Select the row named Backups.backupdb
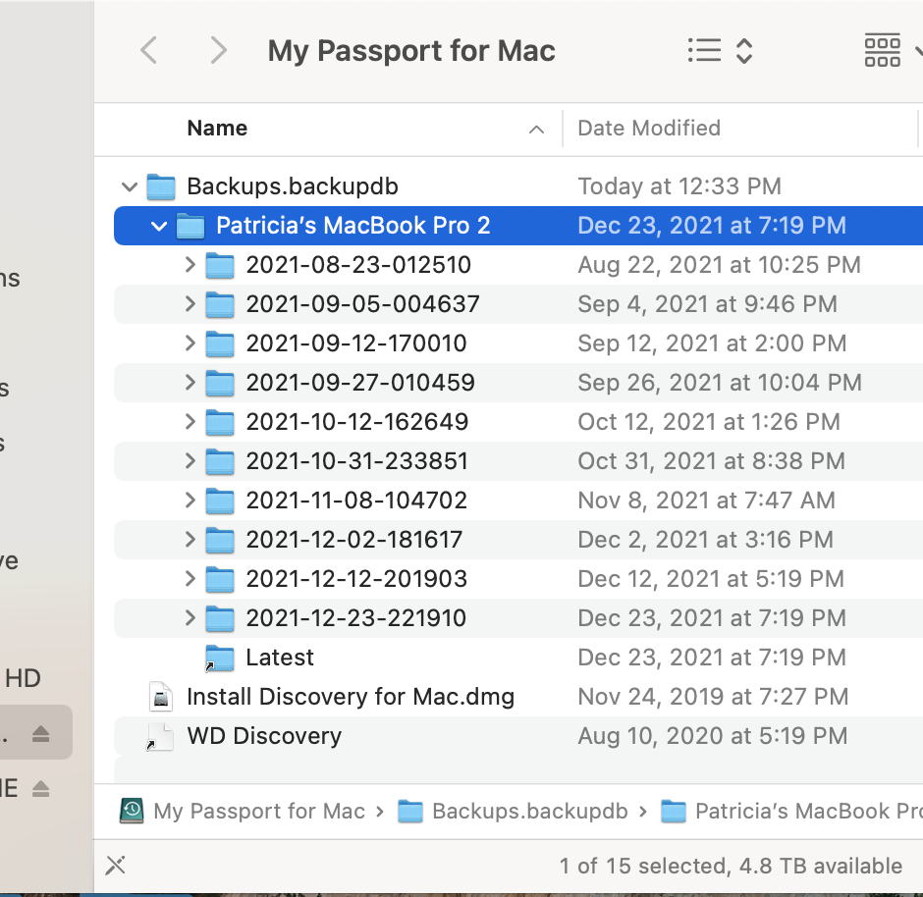This screenshot has height=897, width=923. click(518, 187)
